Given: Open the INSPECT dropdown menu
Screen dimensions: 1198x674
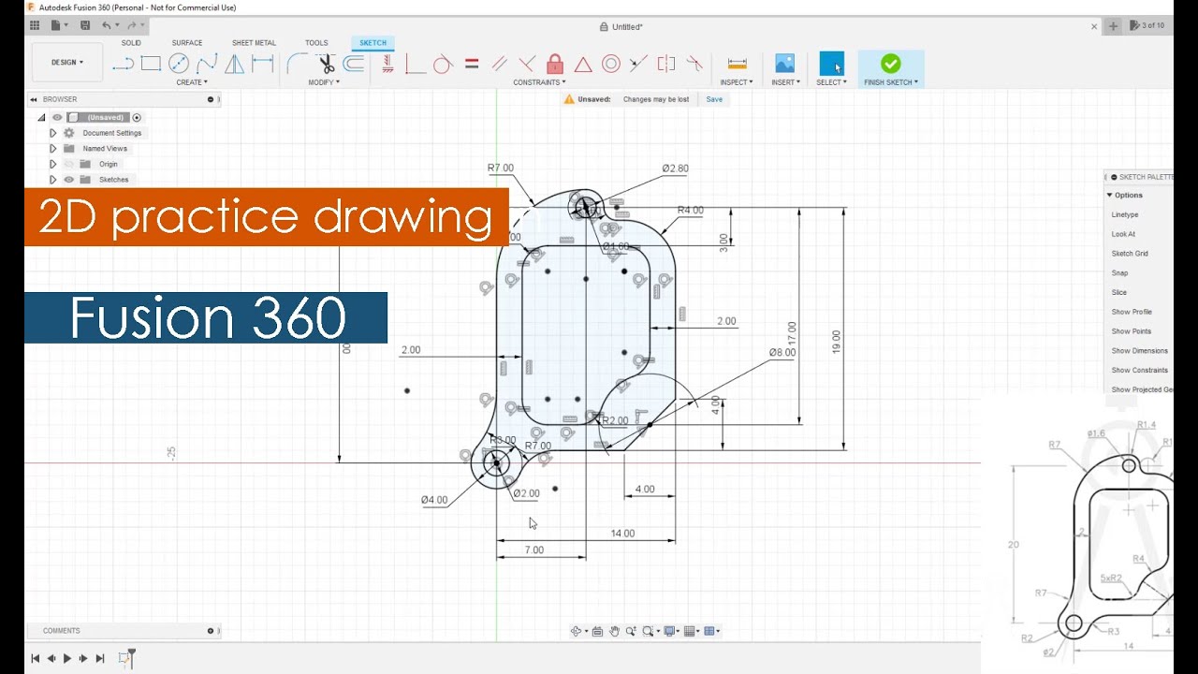Looking at the screenshot, I should click(737, 82).
